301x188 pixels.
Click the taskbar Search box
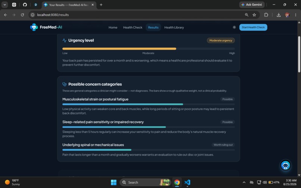pos(145,182)
